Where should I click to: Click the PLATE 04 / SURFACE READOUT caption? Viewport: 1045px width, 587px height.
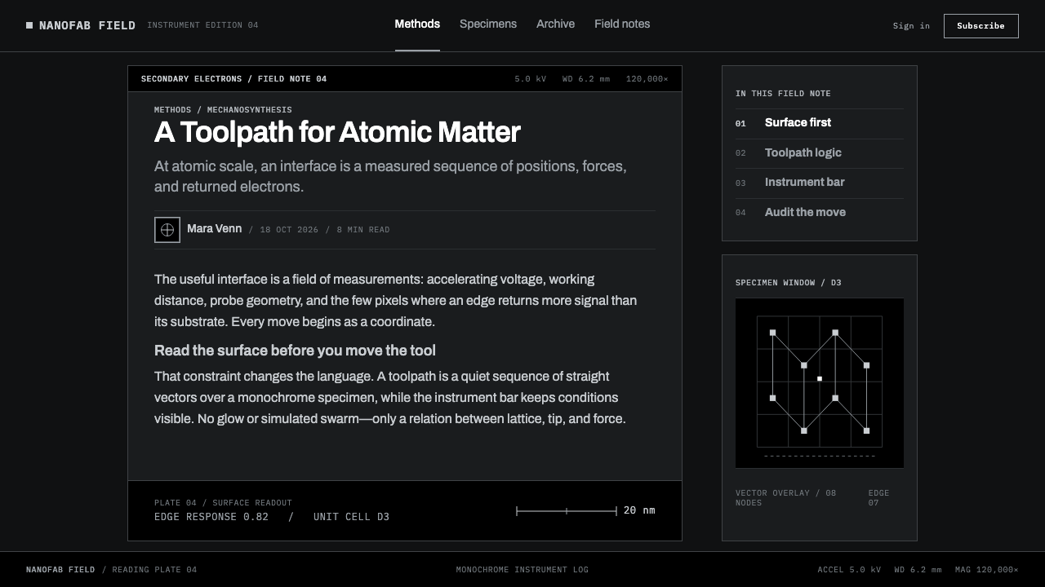click(223, 503)
